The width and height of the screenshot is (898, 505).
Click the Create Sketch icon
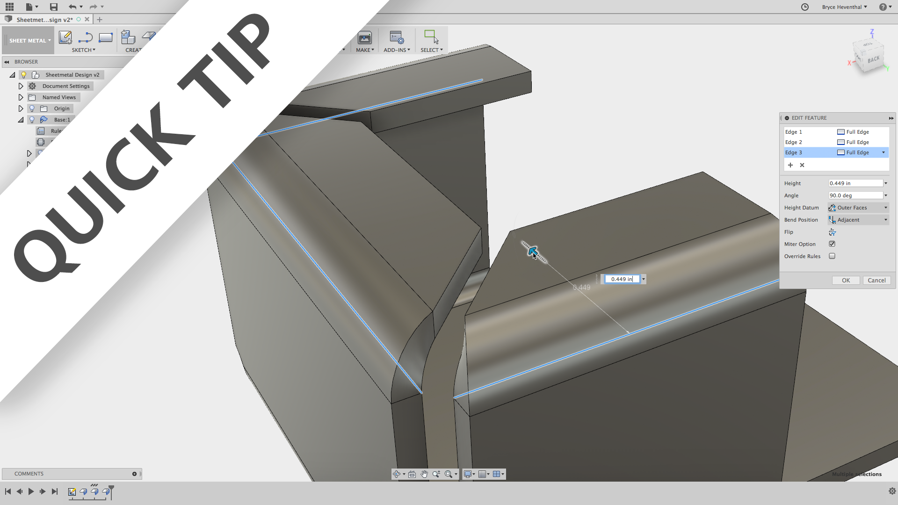pos(65,37)
